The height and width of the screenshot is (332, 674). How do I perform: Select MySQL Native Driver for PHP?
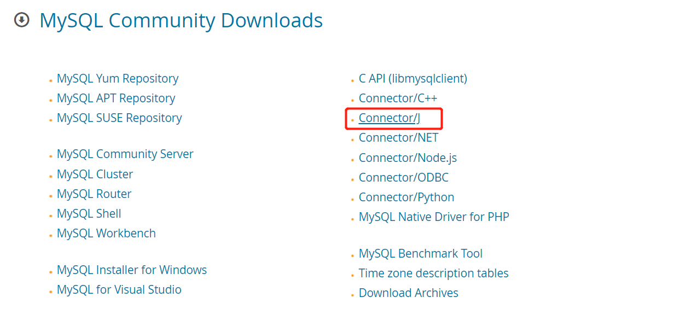coord(434,217)
